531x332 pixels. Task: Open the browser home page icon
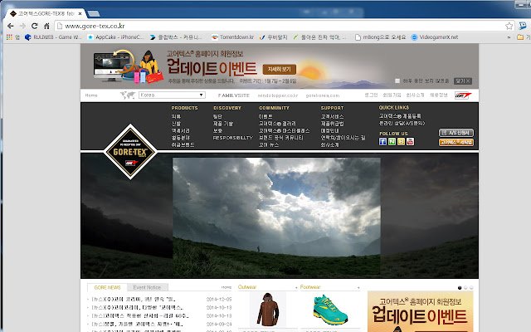[x=46, y=26]
